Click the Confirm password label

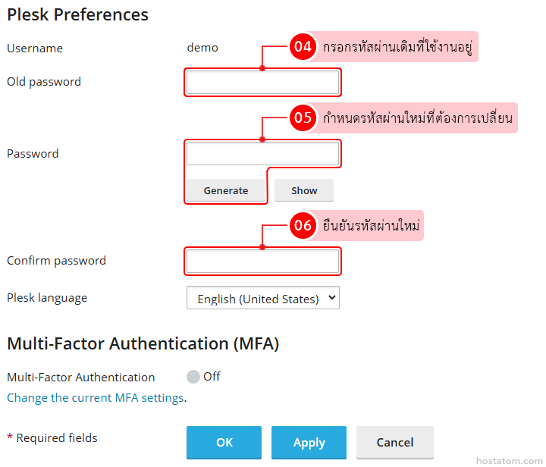tap(56, 261)
